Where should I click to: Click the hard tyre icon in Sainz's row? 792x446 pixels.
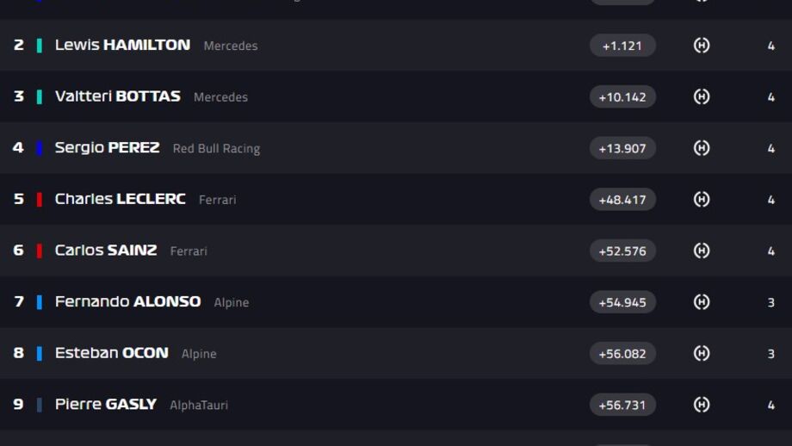[x=701, y=251]
